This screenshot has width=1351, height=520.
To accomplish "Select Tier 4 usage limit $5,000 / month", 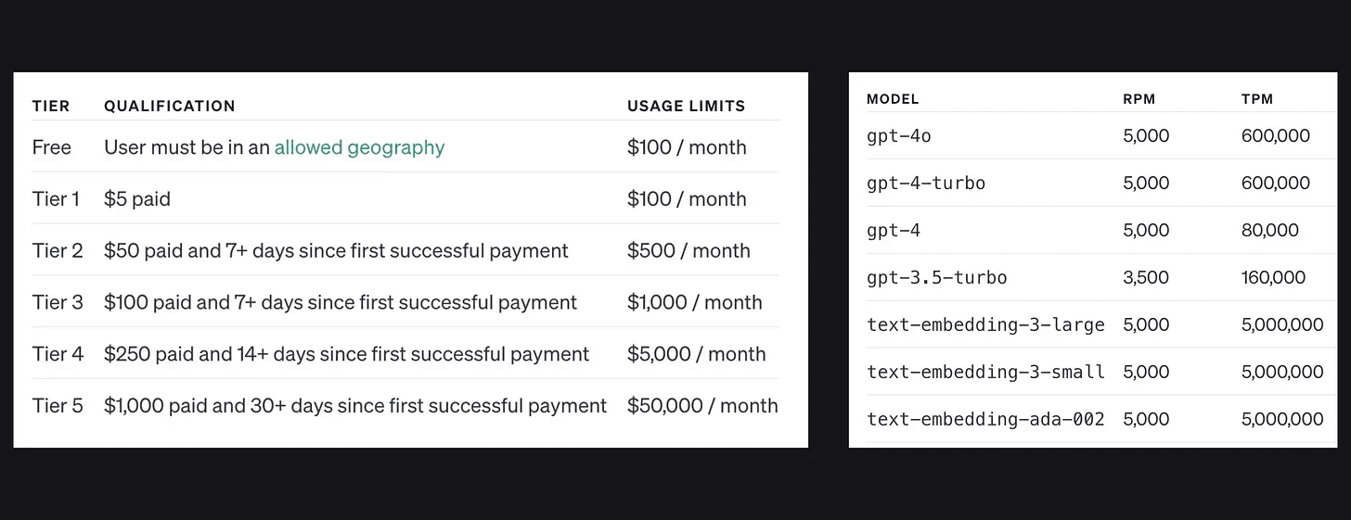I will [697, 354].
